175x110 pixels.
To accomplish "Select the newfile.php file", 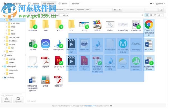I will (x=84, y=44).
